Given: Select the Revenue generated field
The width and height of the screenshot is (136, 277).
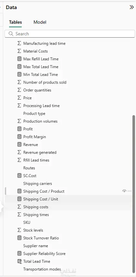Looking at the screenshot, I should pyautogui.click(x=40, y=152).
